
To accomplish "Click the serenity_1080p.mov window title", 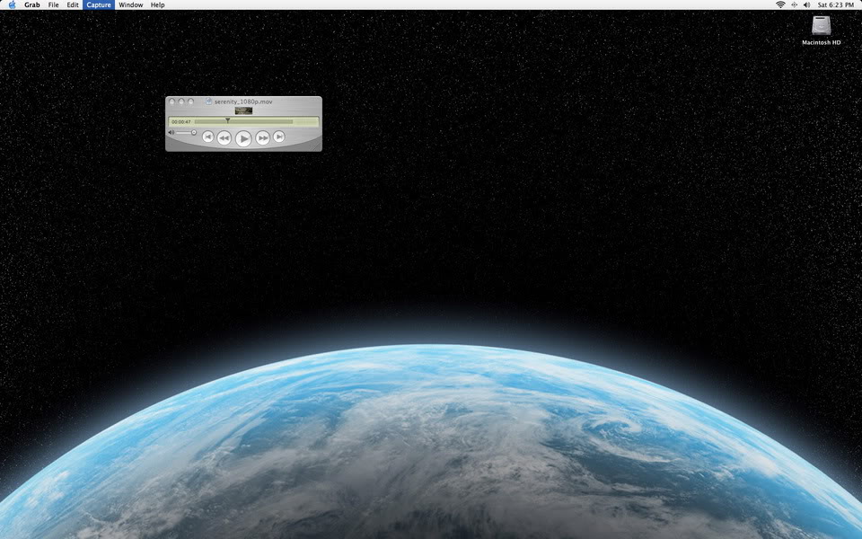I will coord(243,102).
